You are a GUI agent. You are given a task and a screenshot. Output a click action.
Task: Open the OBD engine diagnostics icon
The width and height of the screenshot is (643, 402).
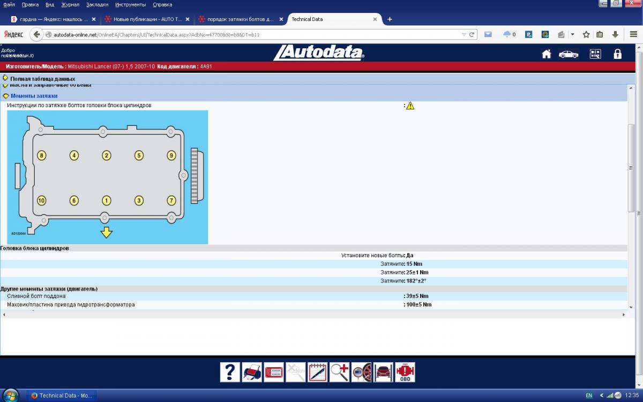406,372
